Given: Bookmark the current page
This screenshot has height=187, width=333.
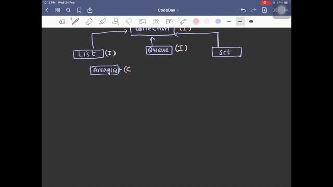Looking at the screenshot, I should (x=79, y=10).
